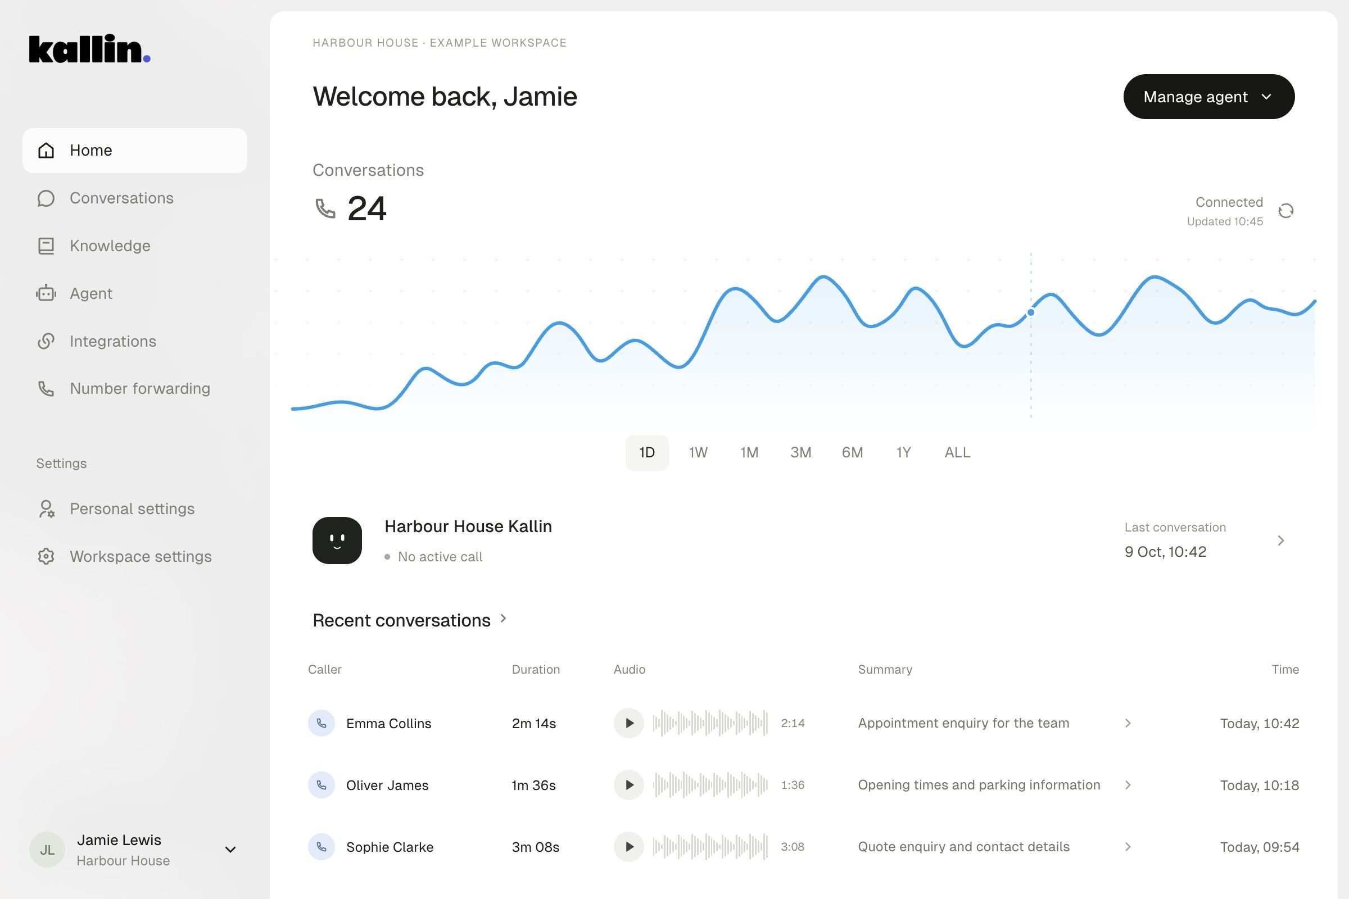This screenshot has height=899, width=1349.
Task: Switch chart to 1Y range
Action: tap(903, 453)
